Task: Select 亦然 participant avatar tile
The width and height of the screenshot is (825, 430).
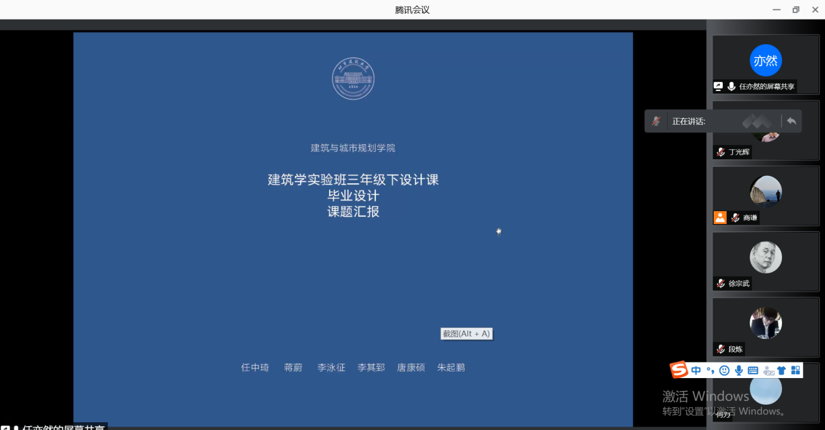Action: click(765, 60)
